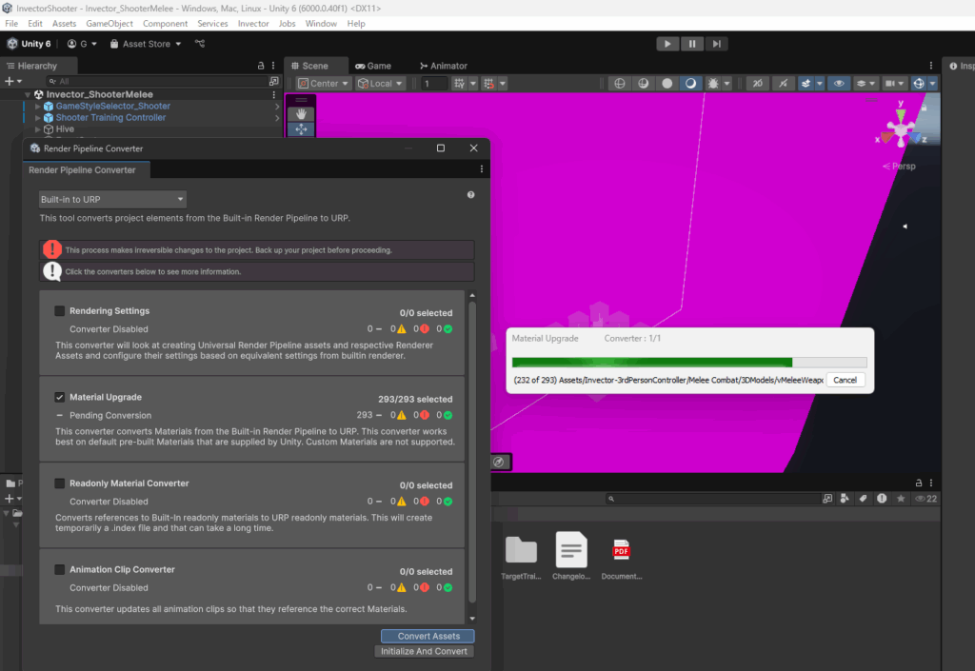975x671 pixels.
Task: Click the Step frame button
Action: tap(717, 44)
